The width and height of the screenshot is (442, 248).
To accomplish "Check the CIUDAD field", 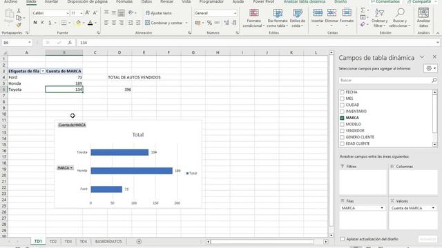I will [342, 105].
